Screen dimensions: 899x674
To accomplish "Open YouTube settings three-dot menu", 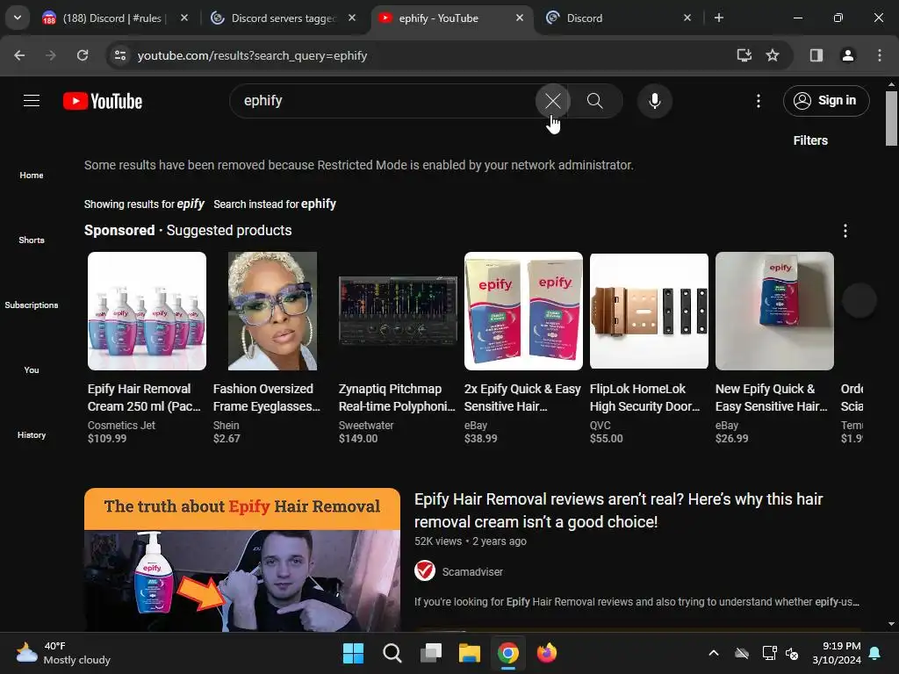I will pyautogui.click(x=758, y=101).
